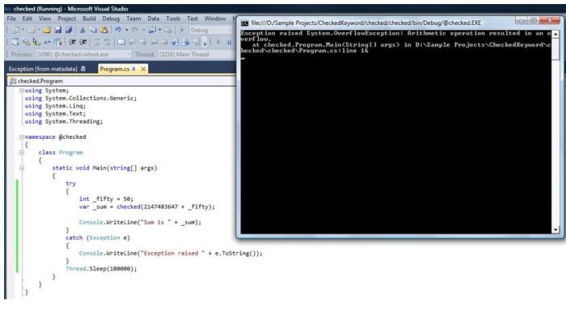The width and height of the screenshot is (566, 310).
Task: Collapse the class Program block
Action: click(22, 153)
